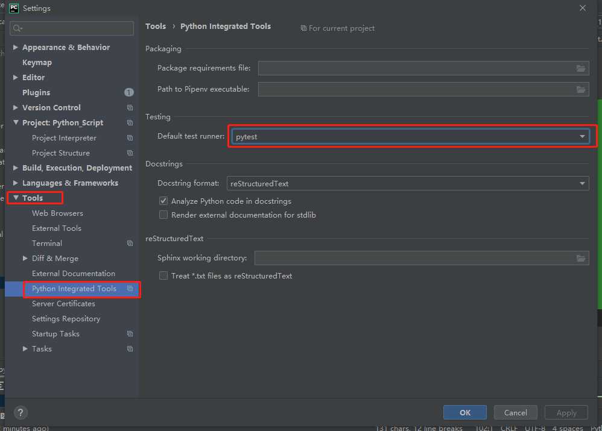Open Settings Repository page

point(66,319)
